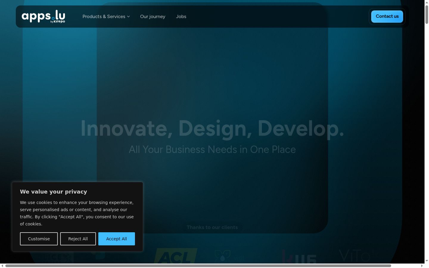
Task: Go to the Jobs page
Action: tap(181, 17)
